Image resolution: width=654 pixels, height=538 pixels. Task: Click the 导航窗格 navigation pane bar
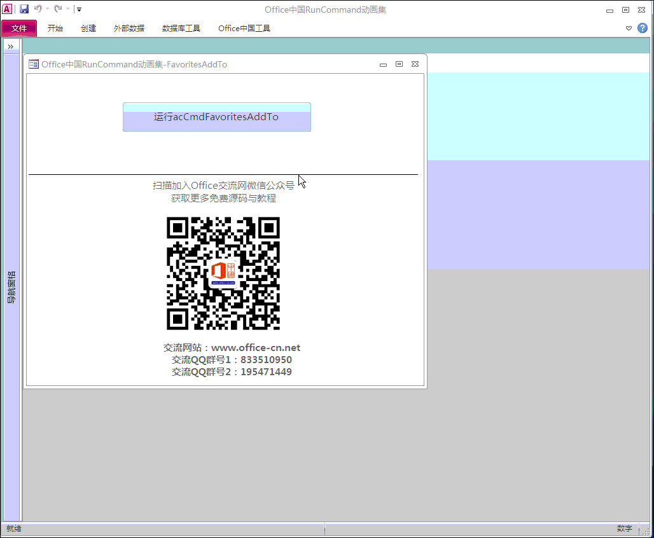click(x=11, y=287)
